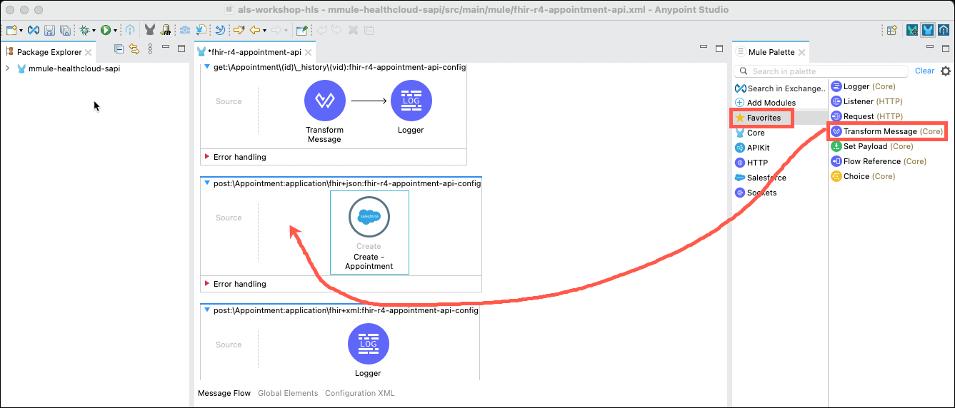
Task: Select the Transform Message node in canvas
Action: click(x=324, y=111)
